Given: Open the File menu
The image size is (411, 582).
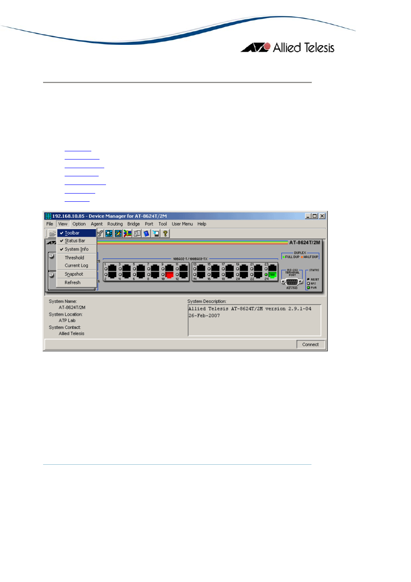Looking at the screenshot, I should (50, 224).
